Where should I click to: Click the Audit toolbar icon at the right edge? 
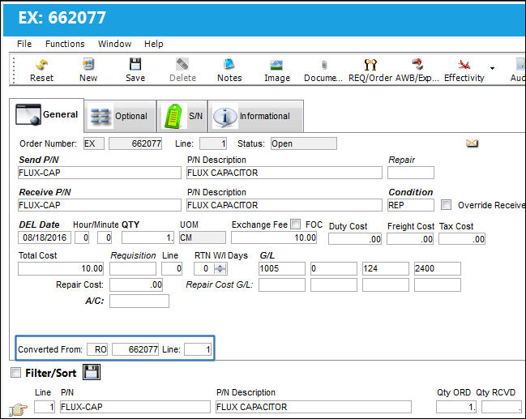[x=520, y=64]
